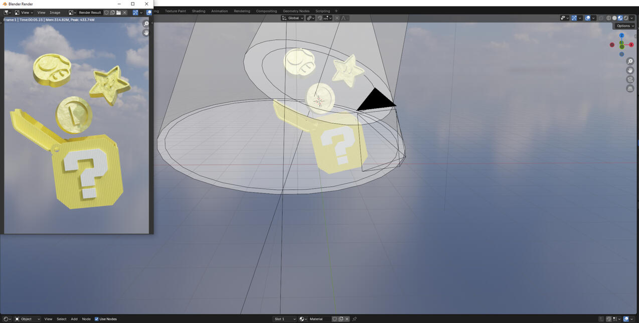Click zoom icon in Render Result window

[x=146, y=24]
